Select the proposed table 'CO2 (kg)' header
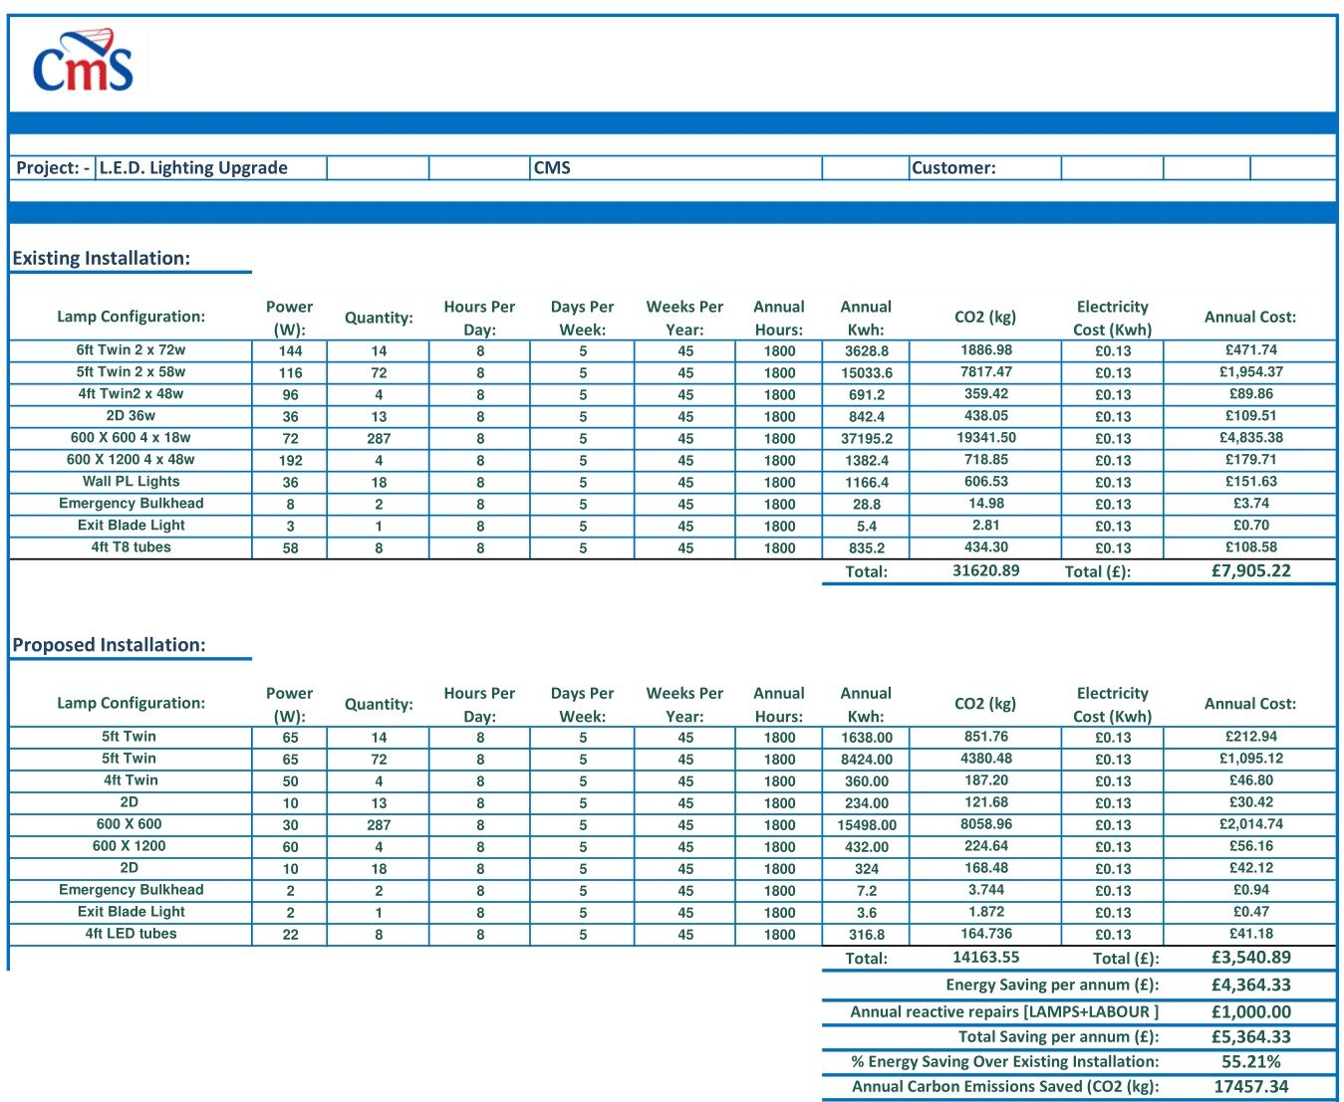Screen dimensions: 1344x1102 (x=985, y=703)
